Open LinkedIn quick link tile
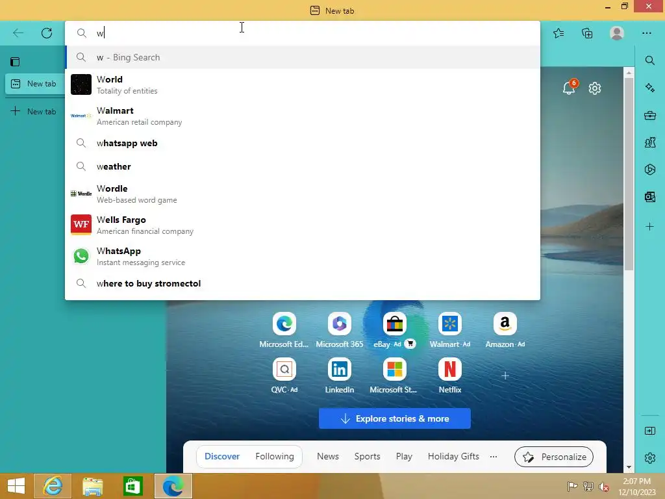Viewport: 665px width, 499px height. [339, 376]
